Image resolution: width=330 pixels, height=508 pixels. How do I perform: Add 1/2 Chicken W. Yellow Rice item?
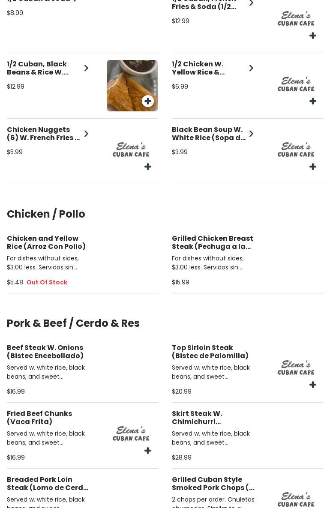(x=313, y=101)
